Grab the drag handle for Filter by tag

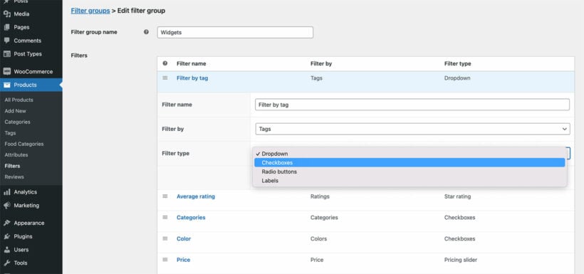click(165, 78)
